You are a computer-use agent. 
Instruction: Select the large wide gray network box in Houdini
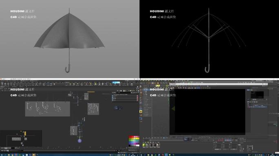click(47, 109)
